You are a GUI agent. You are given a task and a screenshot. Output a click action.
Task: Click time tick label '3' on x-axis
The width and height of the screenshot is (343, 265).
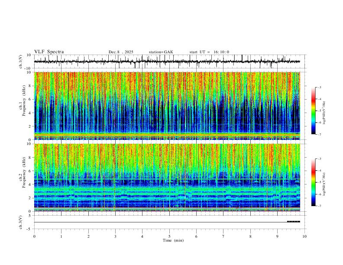pyautogui.click(x=115, y=236)
